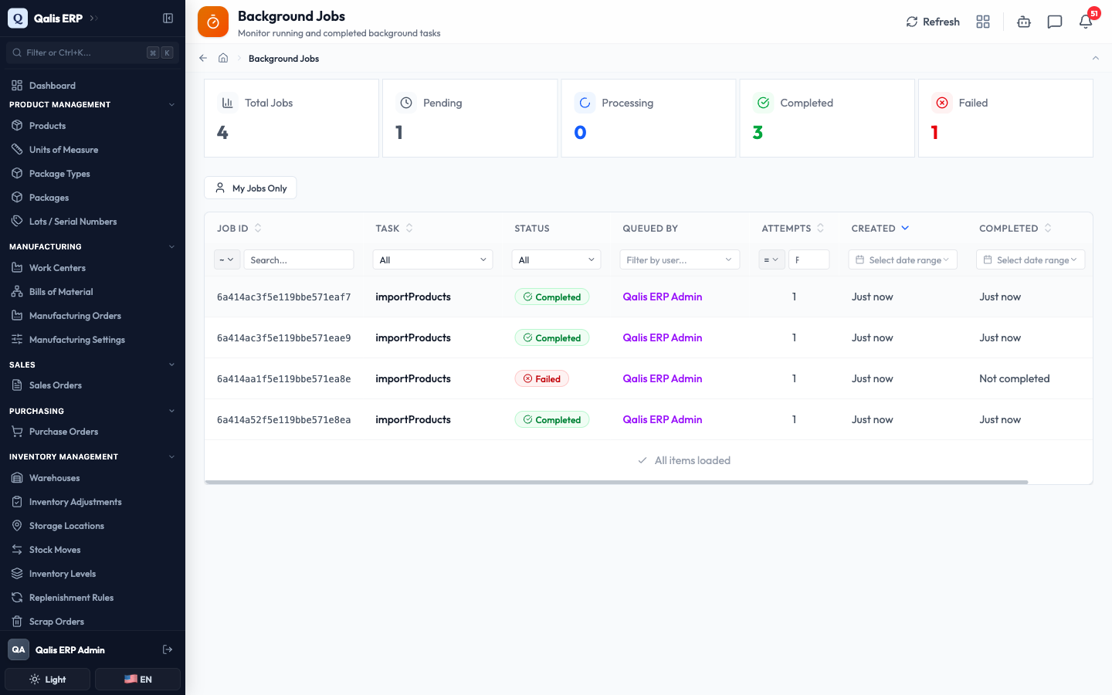Image resolution: width=1112 pixels, height=695 pixels.
Task: Click the Storage Locations pin icon
Action: pyautogui.click(x=17, y=526)
